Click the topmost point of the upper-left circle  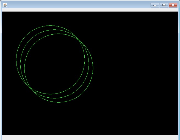coord(50,26)
